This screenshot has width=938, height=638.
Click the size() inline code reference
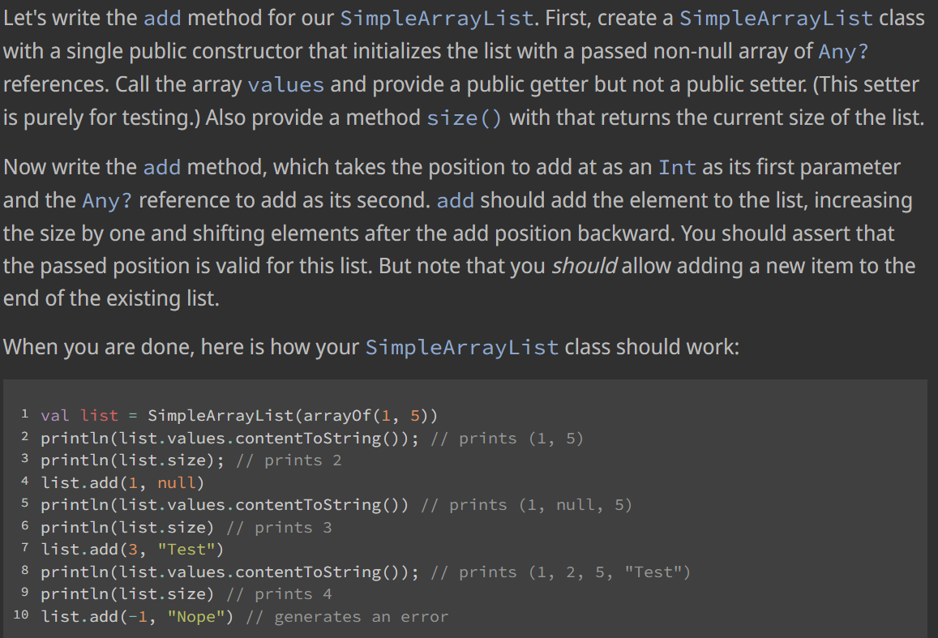[x=463, y=117]
